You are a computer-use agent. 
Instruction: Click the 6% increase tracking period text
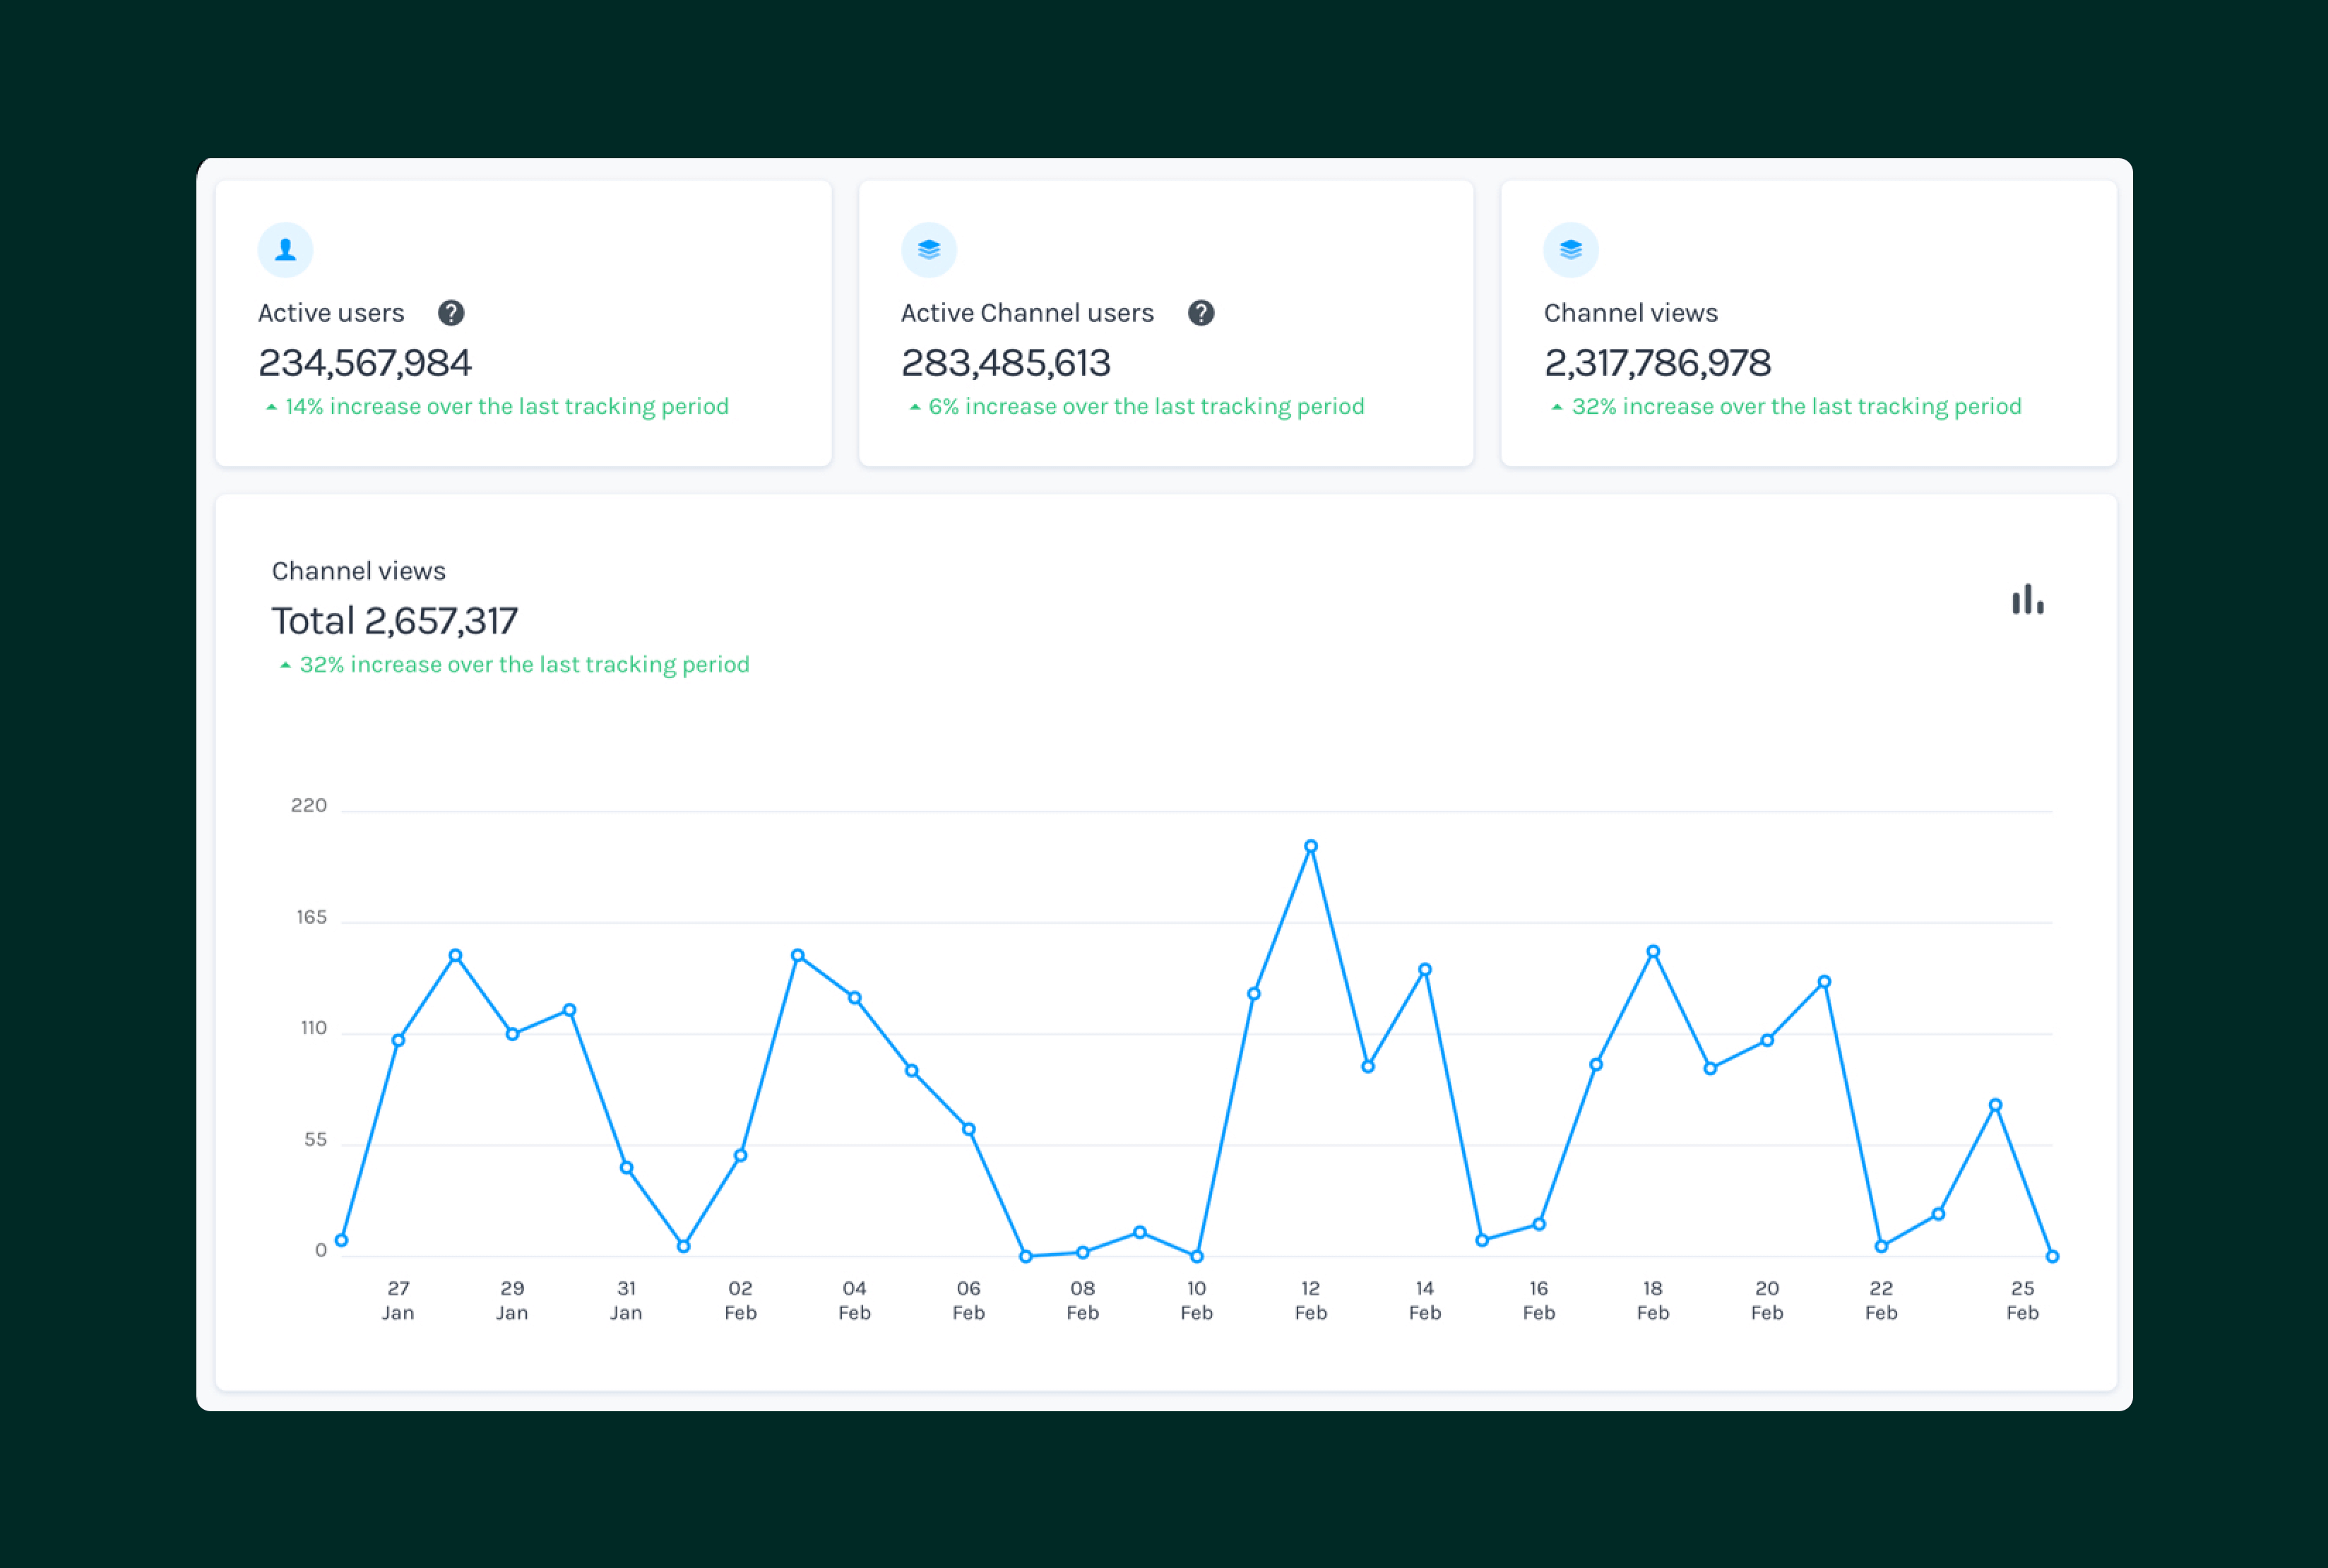pos(1146,406)
